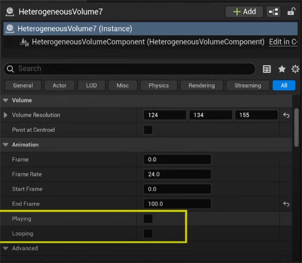
Task: Click the HeterogeneousVolume7 actor icon in header
Action: [10, 12]
